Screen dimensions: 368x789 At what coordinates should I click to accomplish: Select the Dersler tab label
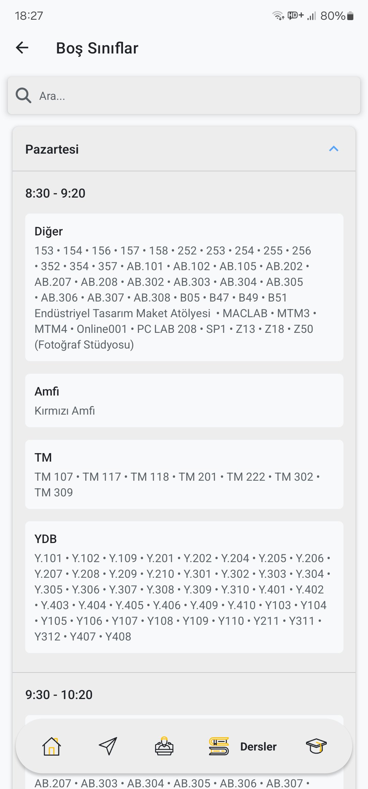pos(258,746)
